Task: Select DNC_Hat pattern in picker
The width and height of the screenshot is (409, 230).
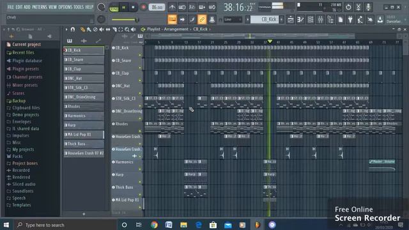Action: tap(84, 78)
